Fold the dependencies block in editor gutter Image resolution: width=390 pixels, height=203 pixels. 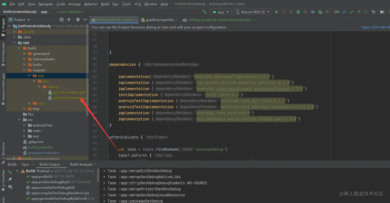pyautogui.click(x=108, y=65)
